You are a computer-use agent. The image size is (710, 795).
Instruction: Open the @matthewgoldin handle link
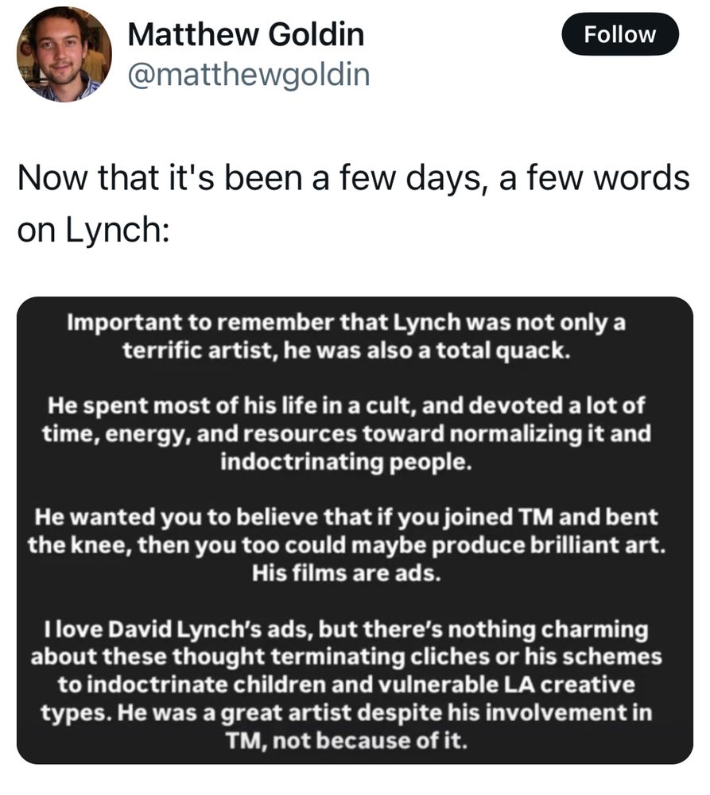(248, 75)
